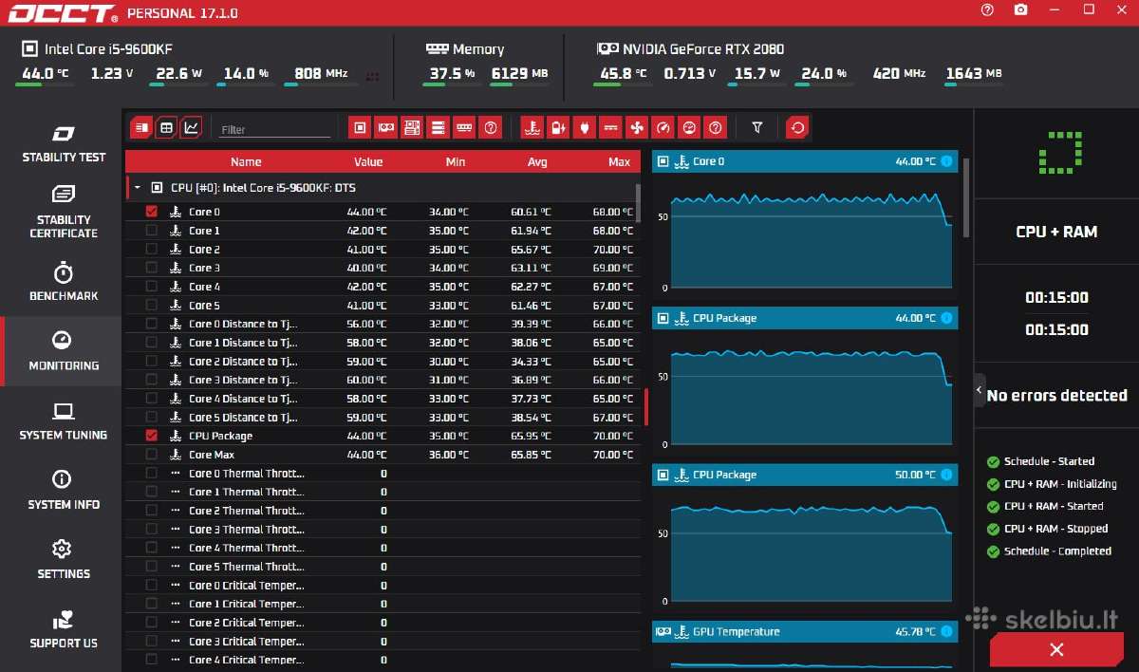The image size is (1139, 672).
Task: Check the Core 3 checkbox
Action: coord(151,268)
